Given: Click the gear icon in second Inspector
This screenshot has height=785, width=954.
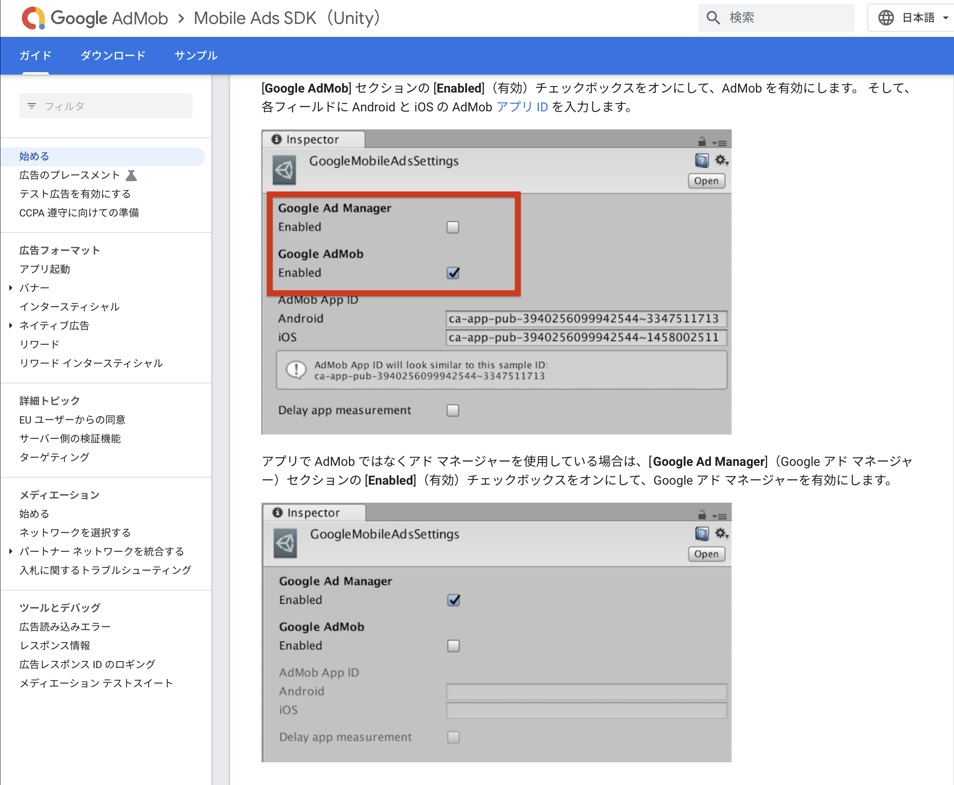Looking at the screenshot, I should point(721,533).
